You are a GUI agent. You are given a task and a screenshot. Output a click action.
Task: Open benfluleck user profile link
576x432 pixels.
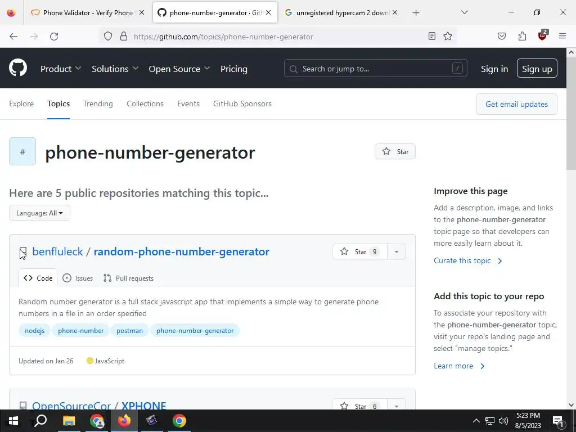pos(58,251)
